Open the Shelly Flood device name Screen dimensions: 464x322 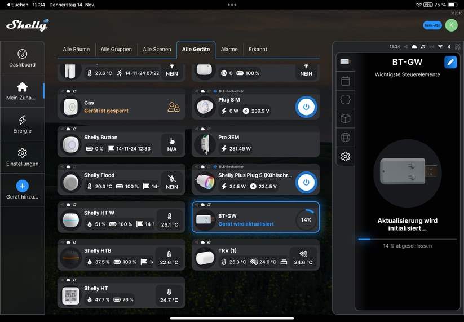(x=99, y=175)
